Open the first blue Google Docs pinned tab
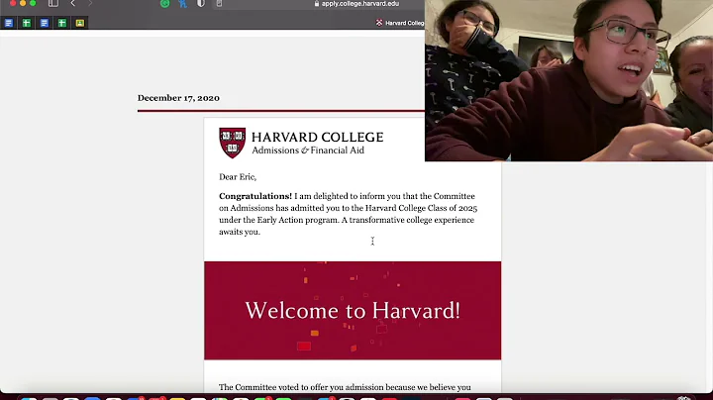713x400 pixels. (9, 23)
